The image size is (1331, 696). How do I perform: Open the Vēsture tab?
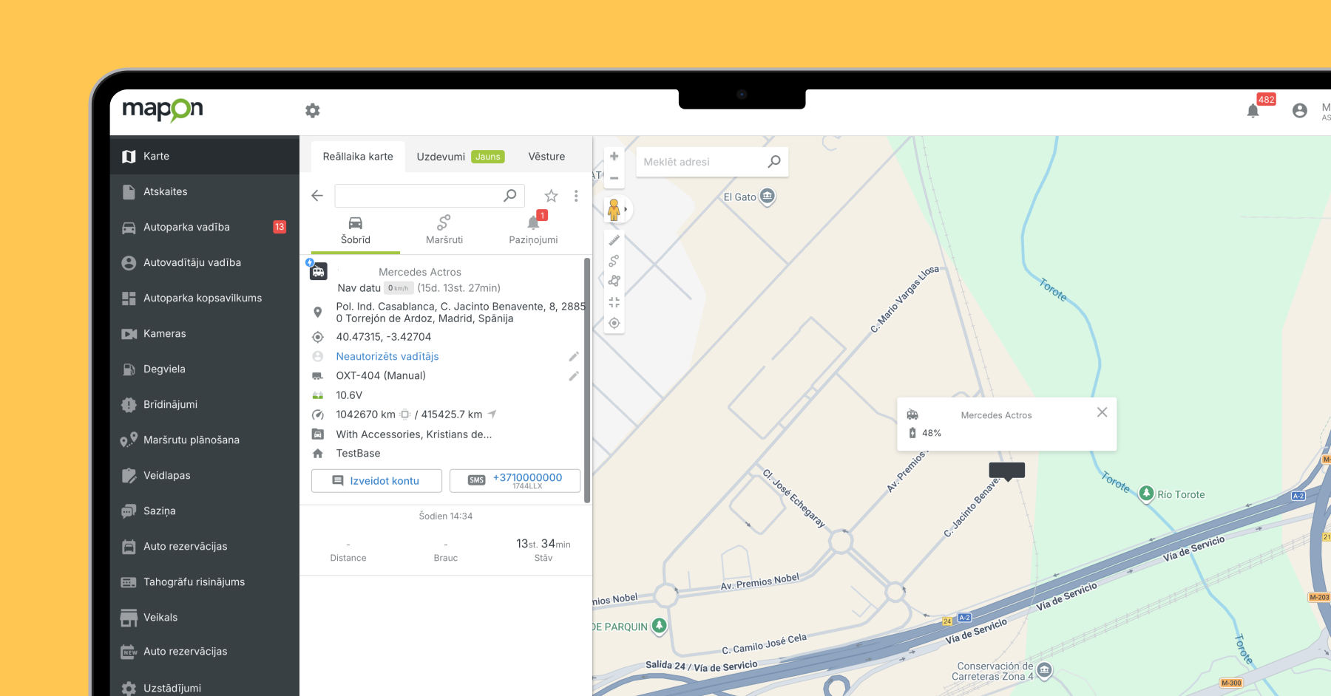click(546, 157)
